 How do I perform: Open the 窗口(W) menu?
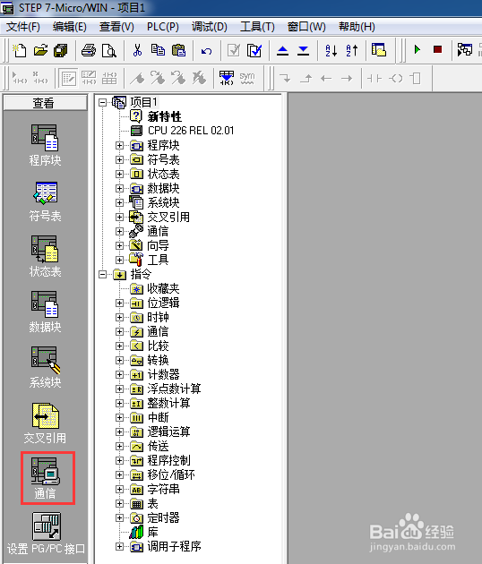click(x=306, y=27)
